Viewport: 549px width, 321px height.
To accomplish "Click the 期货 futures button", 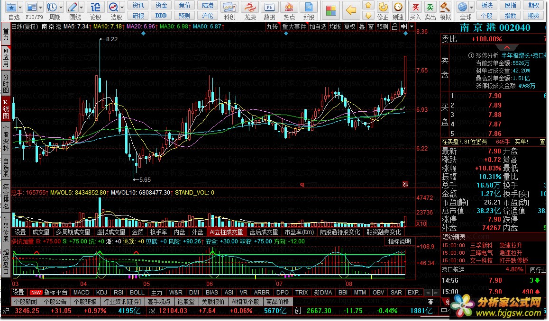I will [x=533, y=15].
